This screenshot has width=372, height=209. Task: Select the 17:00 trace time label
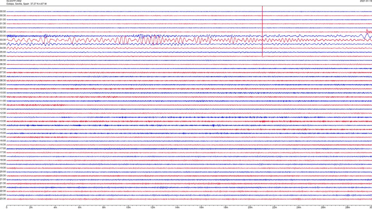tap(3, 149)
